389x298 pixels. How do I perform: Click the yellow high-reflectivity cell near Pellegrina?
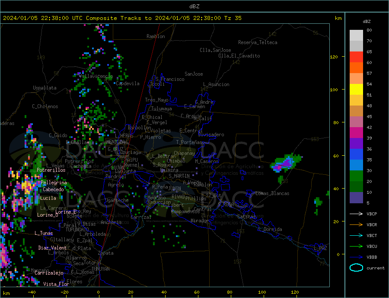pos(27,186)
